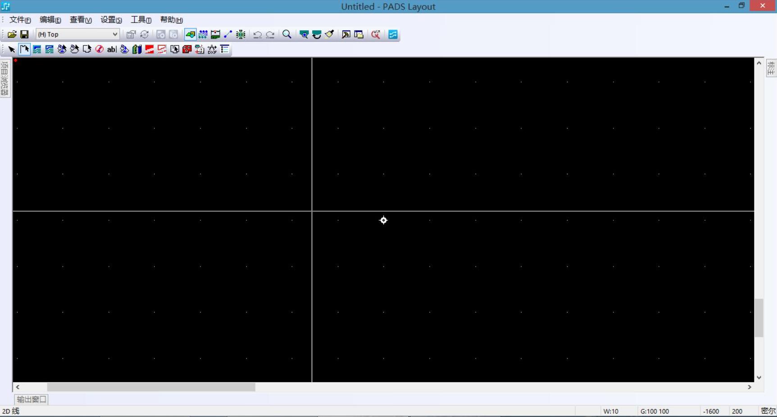Viewport: 777px width, 417px height.
Task: Click the From Library books icon
Action: click(x=137, y=49)
